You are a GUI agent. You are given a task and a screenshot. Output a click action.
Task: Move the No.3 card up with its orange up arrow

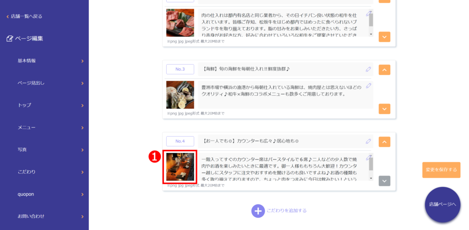tap(384, 70)
